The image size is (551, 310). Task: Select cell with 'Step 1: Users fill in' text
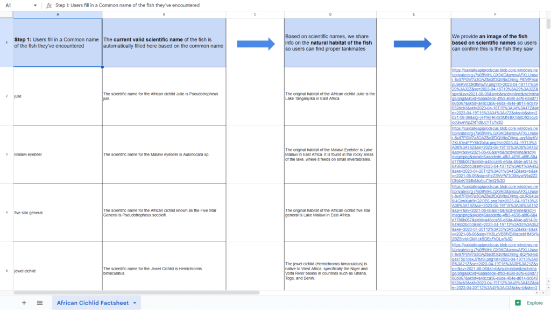tap(58, 43)
